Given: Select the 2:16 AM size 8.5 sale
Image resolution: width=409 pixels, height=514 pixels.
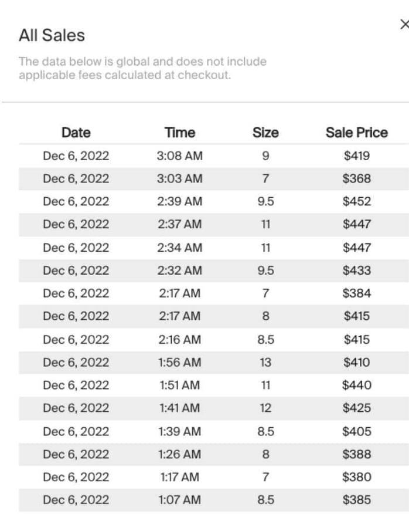Looking at the screenshot, I should click(x=205, y=339).
